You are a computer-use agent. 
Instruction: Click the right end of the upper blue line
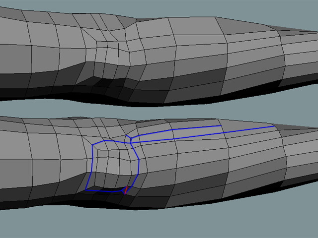click(x=221, y=125)
